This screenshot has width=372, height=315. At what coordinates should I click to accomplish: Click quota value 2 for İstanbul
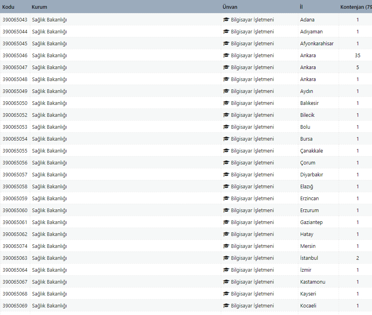[358, 258]
